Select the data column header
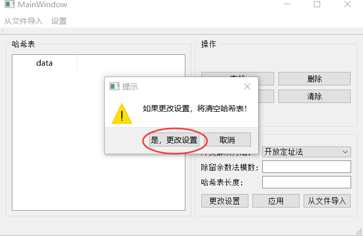363x236 pixels. click(44, 63)
